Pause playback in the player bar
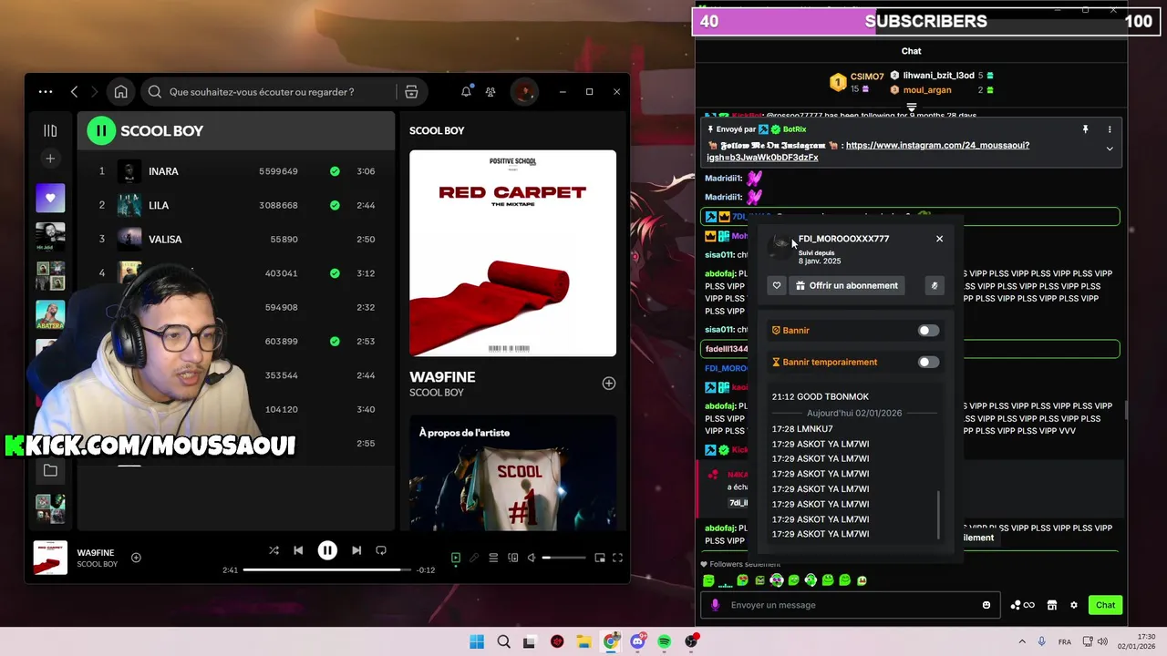This screenshot has height=656, width=1167. [327, 550]
